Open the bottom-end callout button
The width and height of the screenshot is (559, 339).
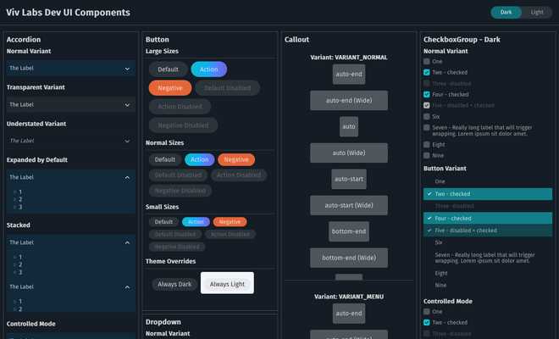click(x=349, y=231)
